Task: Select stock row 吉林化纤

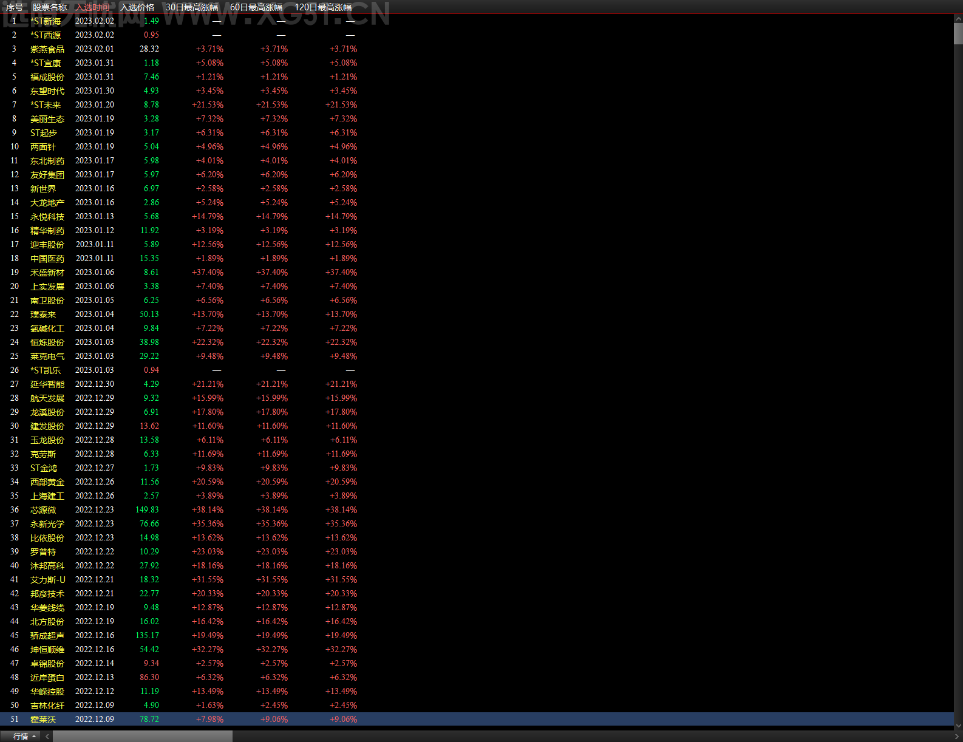Action: (x=477, y=705)
